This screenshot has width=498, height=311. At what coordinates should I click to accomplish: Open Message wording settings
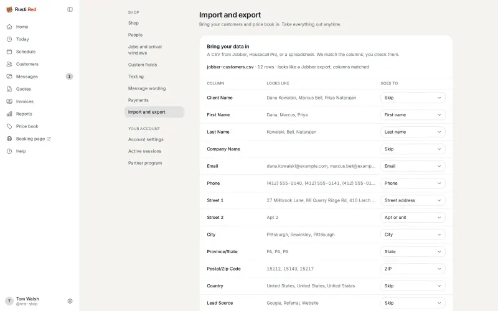click(154, 88)
